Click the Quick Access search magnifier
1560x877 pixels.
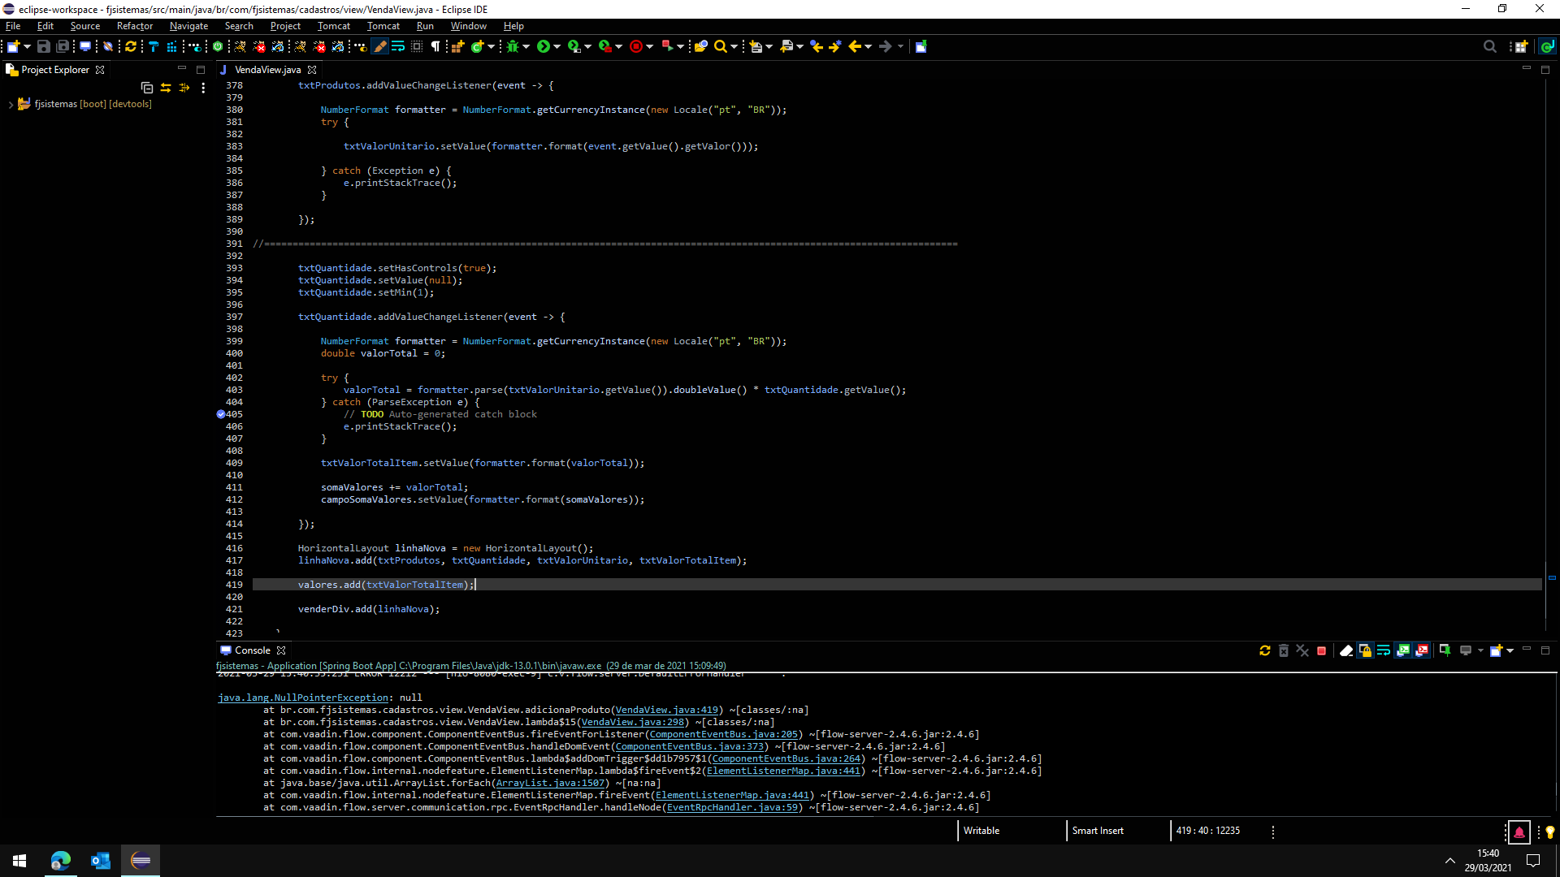[x=1489, y=47]
